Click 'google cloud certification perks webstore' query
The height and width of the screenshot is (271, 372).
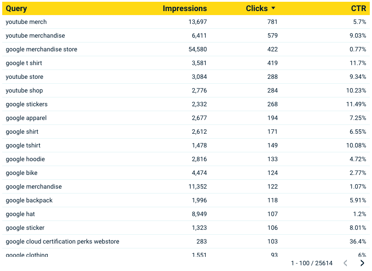point(62,242)
